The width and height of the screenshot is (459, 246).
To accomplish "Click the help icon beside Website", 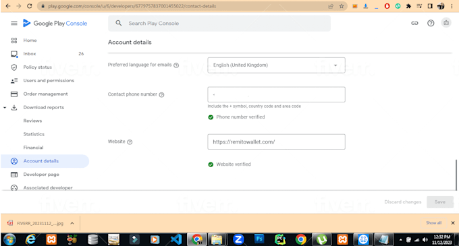I will click(130, 142).
